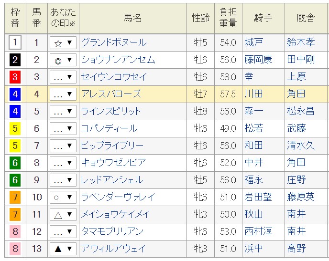Screen dimensions: 329x261
Task: Expand the mark selector for セイウンコウセイ
Action: (63, 77)
